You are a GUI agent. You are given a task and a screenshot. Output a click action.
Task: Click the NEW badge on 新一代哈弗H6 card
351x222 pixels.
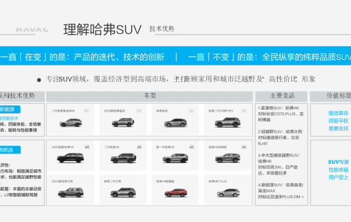click(x=192, y=147)
